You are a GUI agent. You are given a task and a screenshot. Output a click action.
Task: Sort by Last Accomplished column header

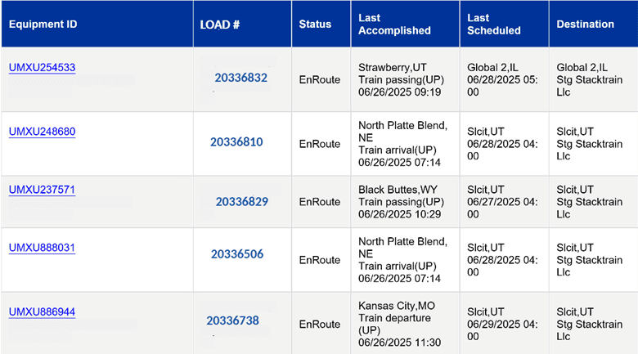(394, 24)
